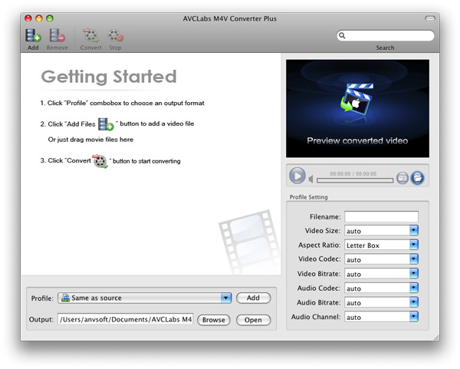Click the toolbar toggle pill in title bar

point(430,18)
